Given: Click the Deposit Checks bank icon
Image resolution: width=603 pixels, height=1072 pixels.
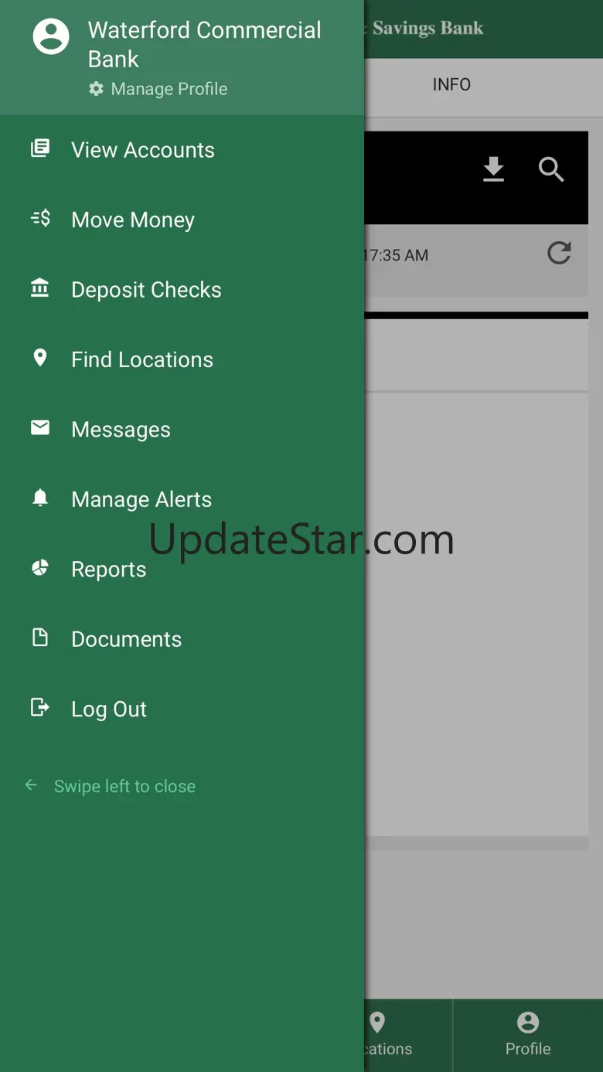Looking at the screenshot, I should (x=40, y=288).
